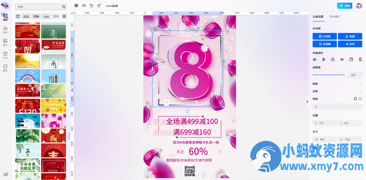
Task: Click the mock数据 label in toolbar
Action: point(112,6)
